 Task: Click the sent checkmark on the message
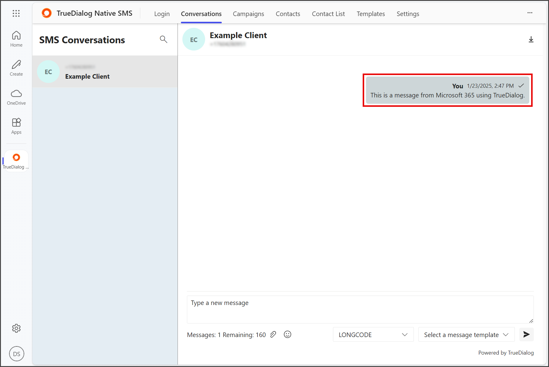click(521, 86)
